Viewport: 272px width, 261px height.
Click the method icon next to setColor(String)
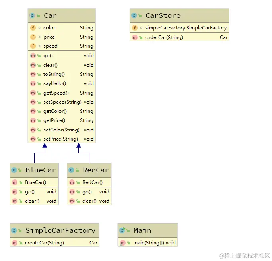pyautogui.click(x=33, y=130)
